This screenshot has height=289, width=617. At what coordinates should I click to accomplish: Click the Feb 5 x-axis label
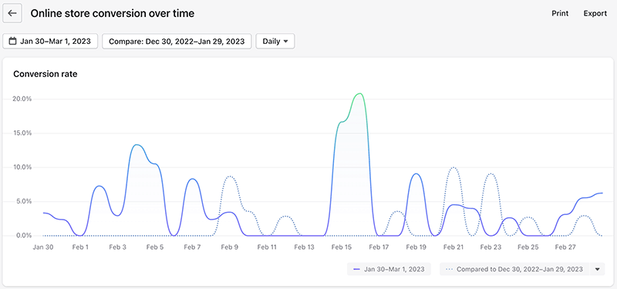tap(155, 247)
